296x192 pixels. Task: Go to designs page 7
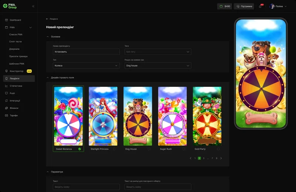212,158
